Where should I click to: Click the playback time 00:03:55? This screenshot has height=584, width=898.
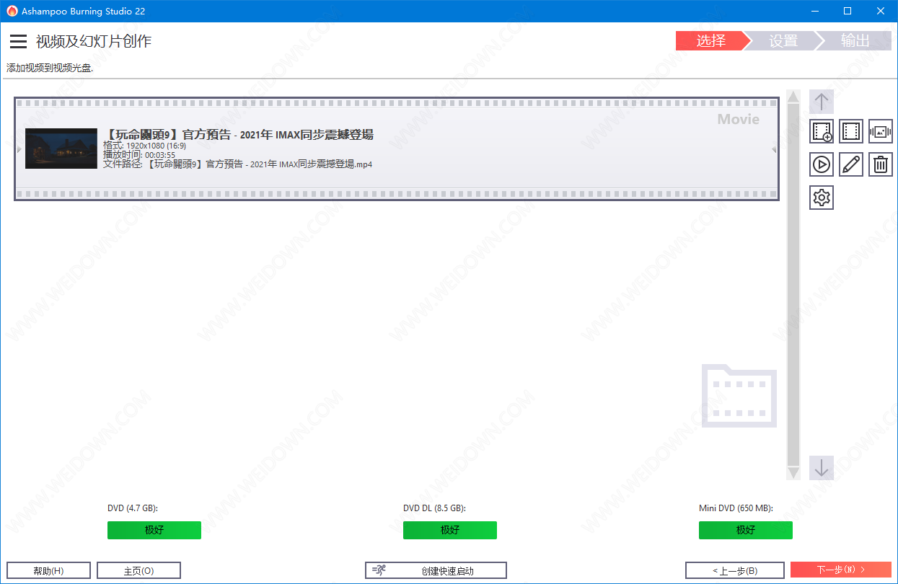(160, 155)
